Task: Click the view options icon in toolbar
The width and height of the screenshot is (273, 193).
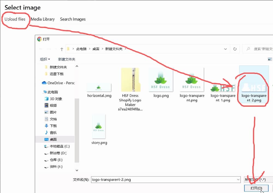Action: (x=270, y=59)
